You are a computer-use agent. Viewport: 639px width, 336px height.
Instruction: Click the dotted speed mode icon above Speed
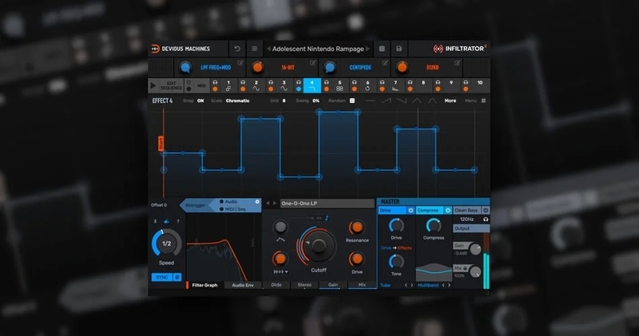(x=166, y=221)
